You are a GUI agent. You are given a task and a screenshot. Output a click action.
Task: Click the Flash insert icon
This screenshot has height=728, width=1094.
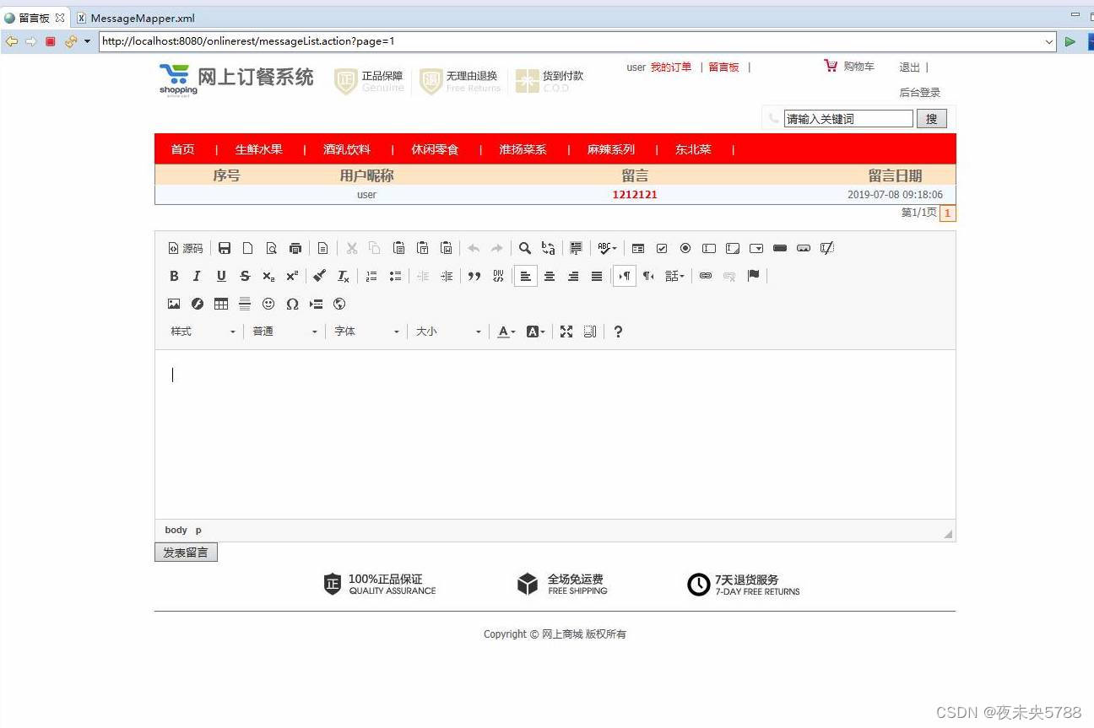coord(198,304)
